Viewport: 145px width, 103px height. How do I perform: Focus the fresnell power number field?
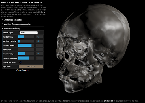point(39,45)
